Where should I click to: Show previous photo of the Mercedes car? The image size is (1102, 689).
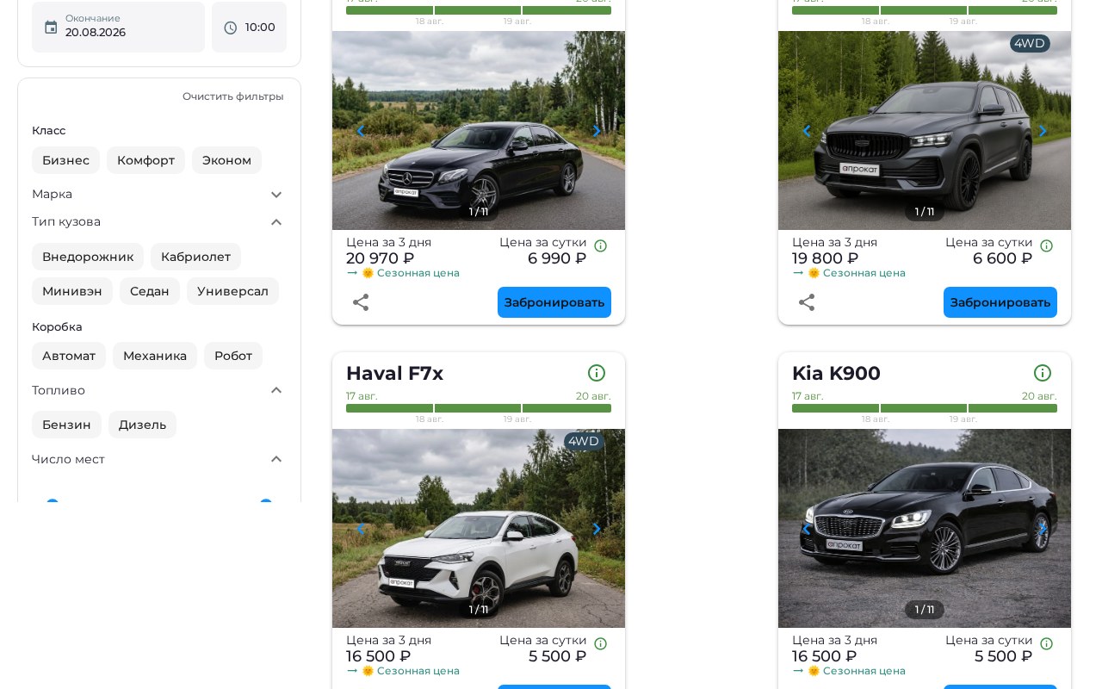pyautogui.click(x=361, y=131)
